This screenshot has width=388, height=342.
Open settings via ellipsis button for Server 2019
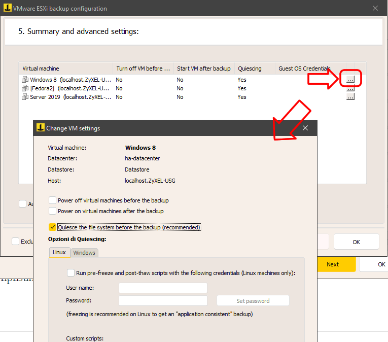350,97
